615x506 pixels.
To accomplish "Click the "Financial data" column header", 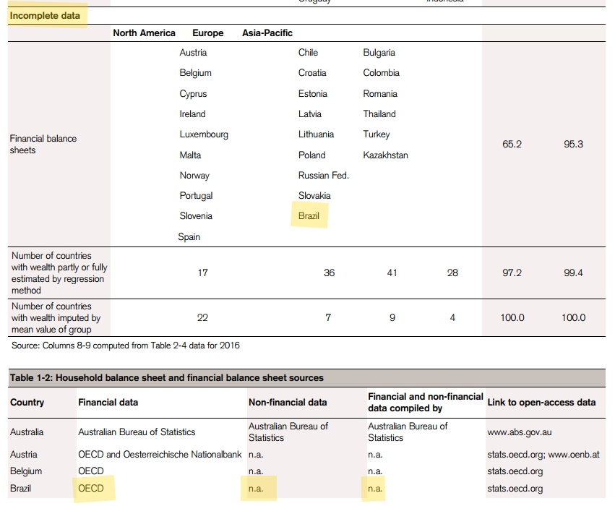I will 108,403.
